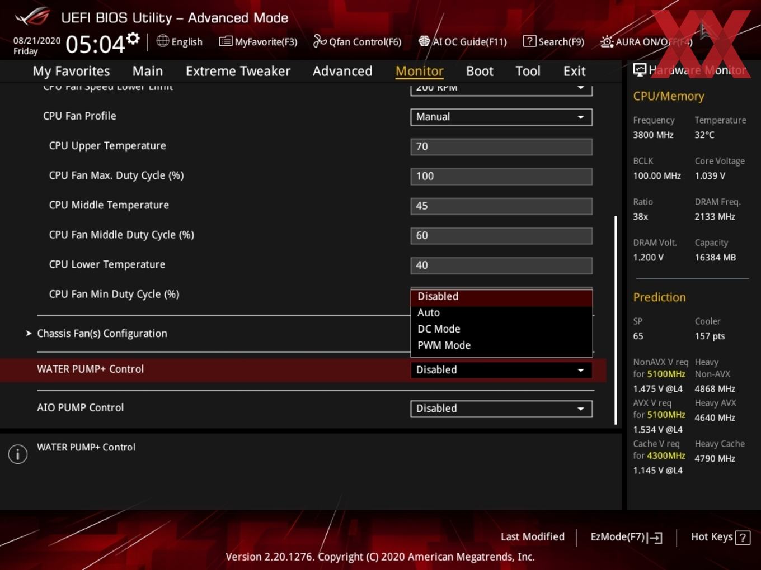Viewport: 761px width, 570px height.
Task: Choose PWM Mode option
Action: [x=501, y=345]
